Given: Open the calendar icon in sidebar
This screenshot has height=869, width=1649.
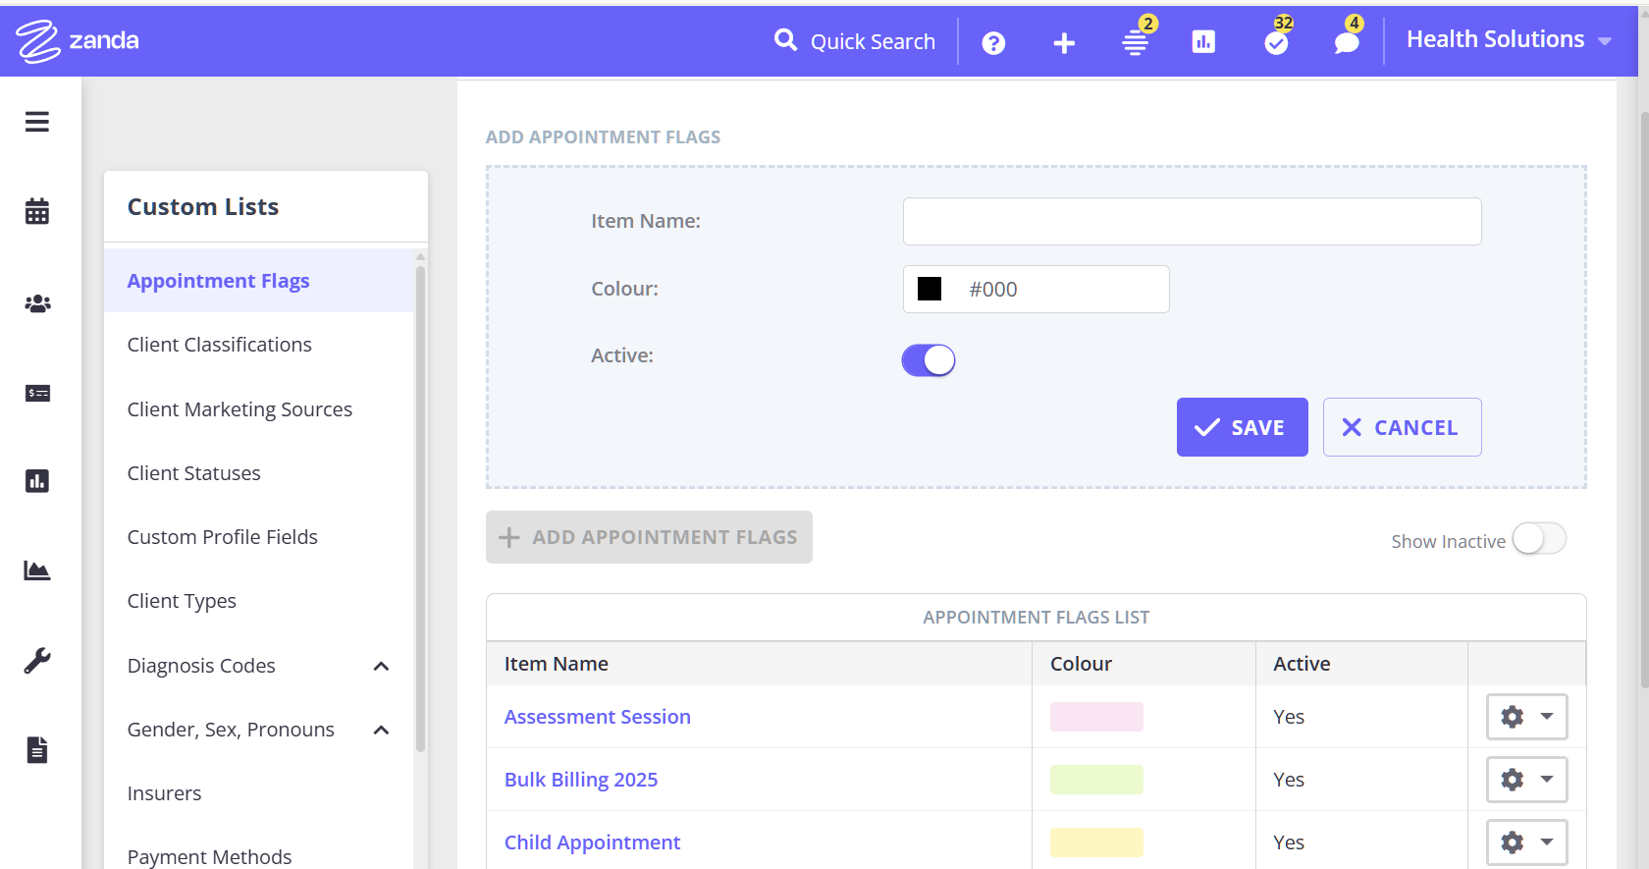Looking at the screenshot, I should click(x=37, y=211).
